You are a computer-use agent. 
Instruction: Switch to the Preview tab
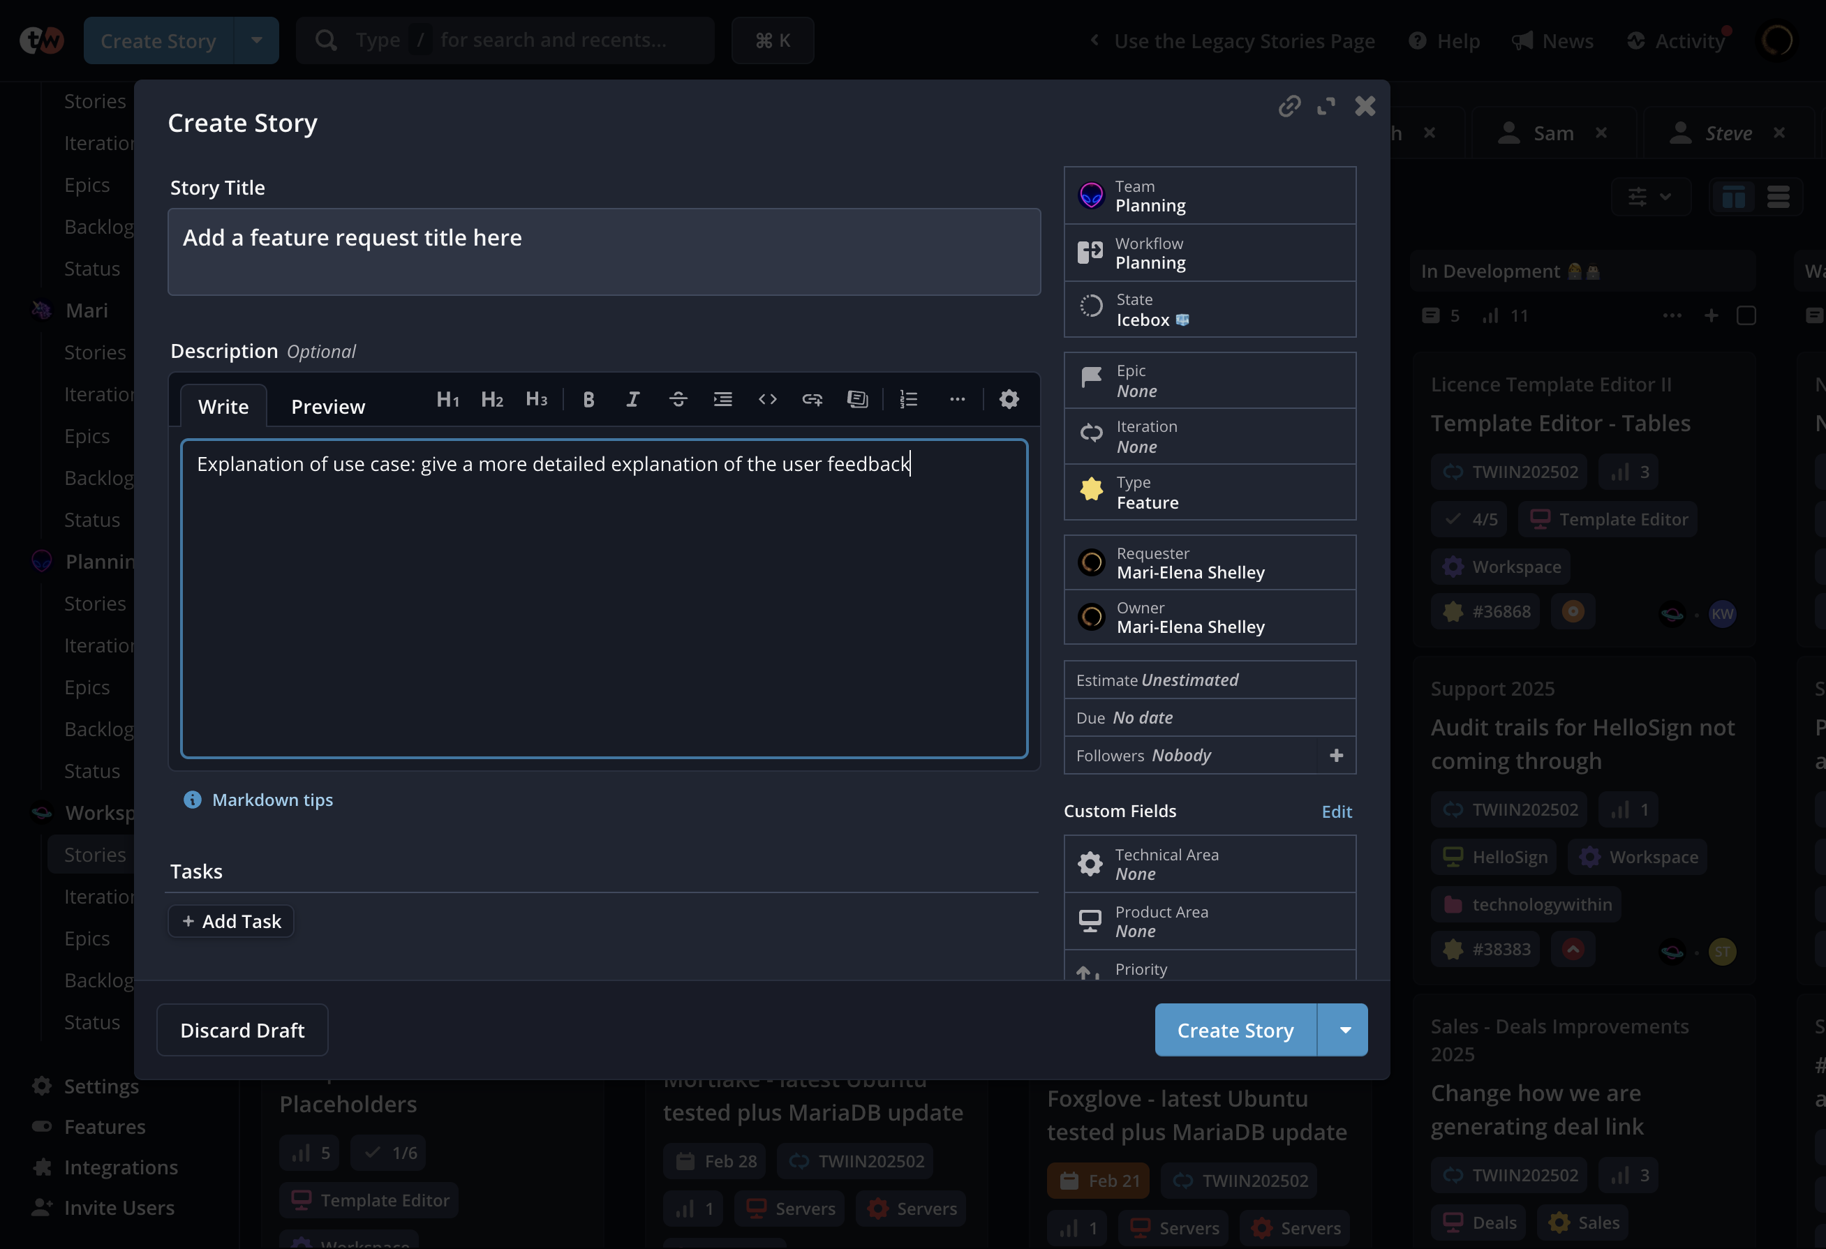pyautogui.click(x=329, y=406)
